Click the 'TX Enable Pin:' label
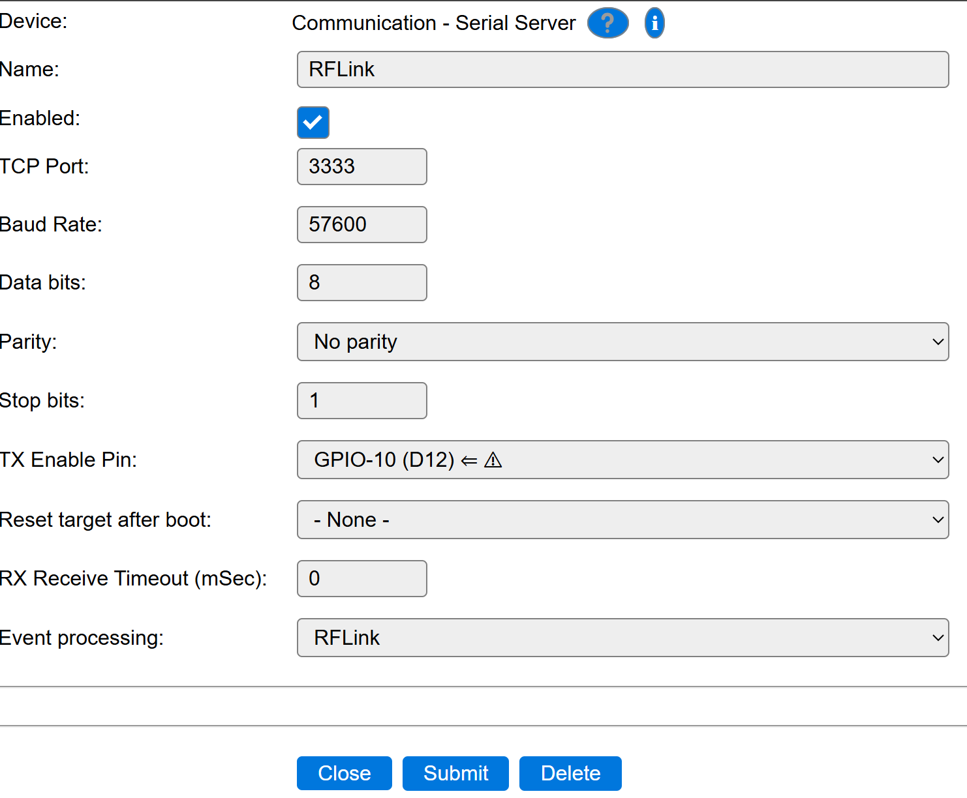 coord(68,460)
